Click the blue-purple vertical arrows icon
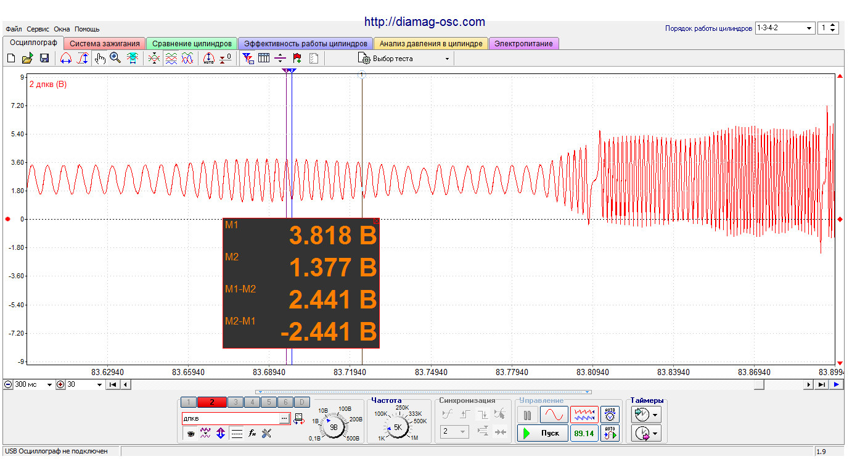This screenshot has height=459, width=852. click(221, 434)
